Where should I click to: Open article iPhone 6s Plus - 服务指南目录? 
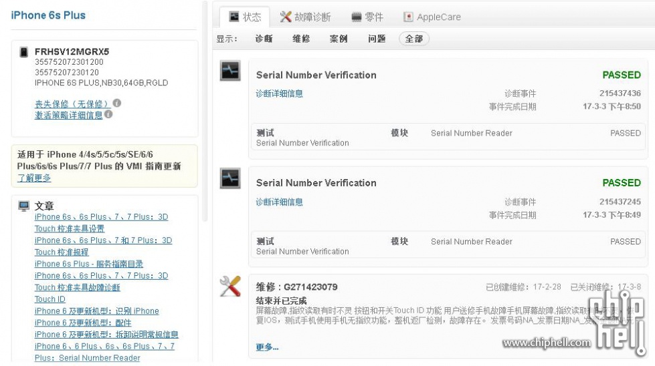[89, 264]
